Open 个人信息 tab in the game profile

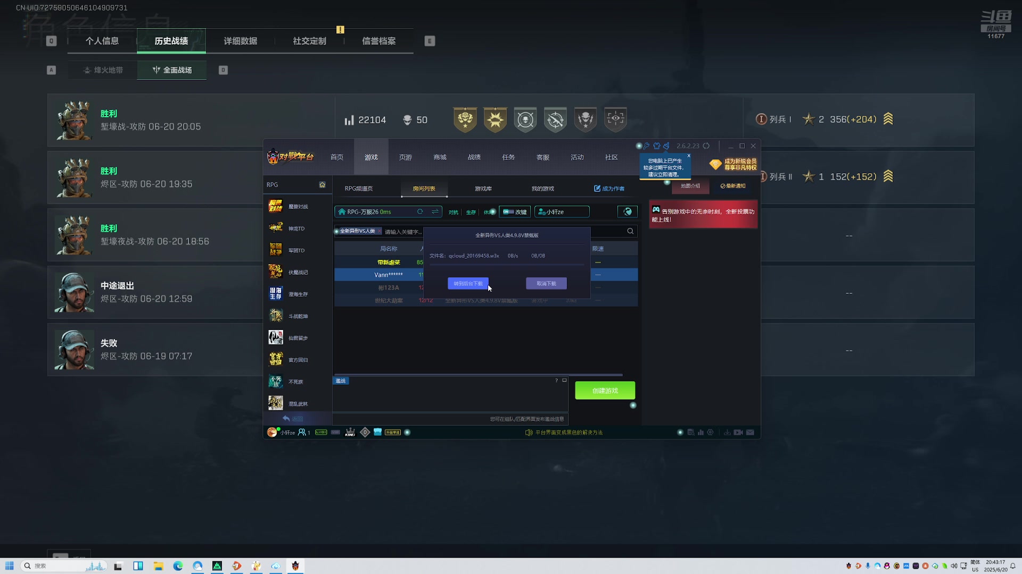click(102, 41)
